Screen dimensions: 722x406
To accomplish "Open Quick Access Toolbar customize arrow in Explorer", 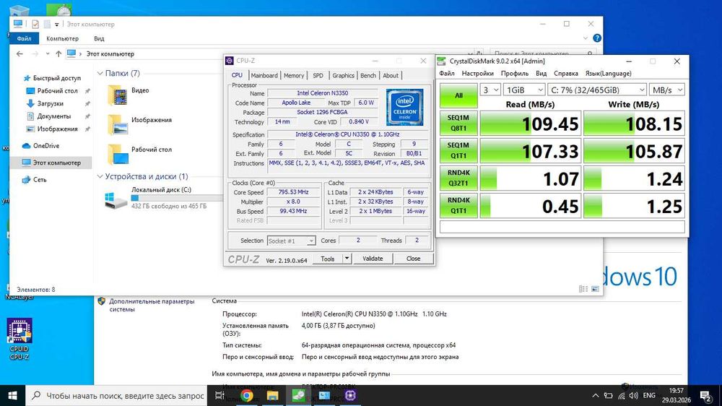I will (56, 25).
